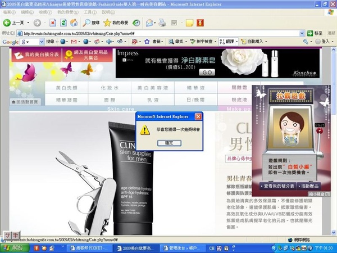Open the Tools (工具) menu
Viewport: 337px width, 253px height.
90,12
